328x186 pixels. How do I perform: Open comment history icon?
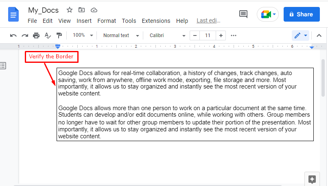tap(243, 14)
